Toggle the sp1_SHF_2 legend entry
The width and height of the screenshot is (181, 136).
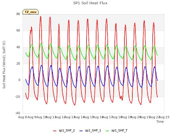pyautogui.click(x=64, y=131)
